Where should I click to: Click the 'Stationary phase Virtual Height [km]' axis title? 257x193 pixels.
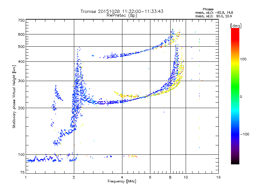point(14,96)
